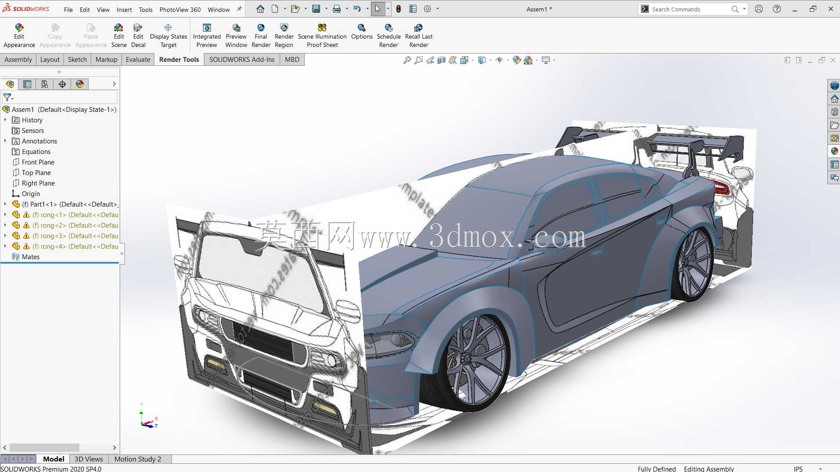Activate the Render Region tool
The width and height of the screenshot is (840, 472).
(284, 36)
